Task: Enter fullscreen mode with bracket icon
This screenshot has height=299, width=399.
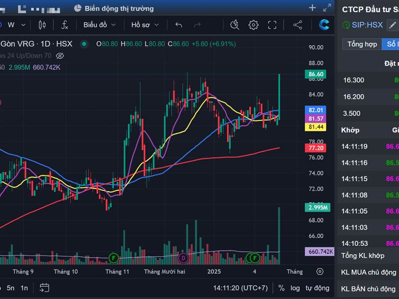Action: (x=272, y=25)
